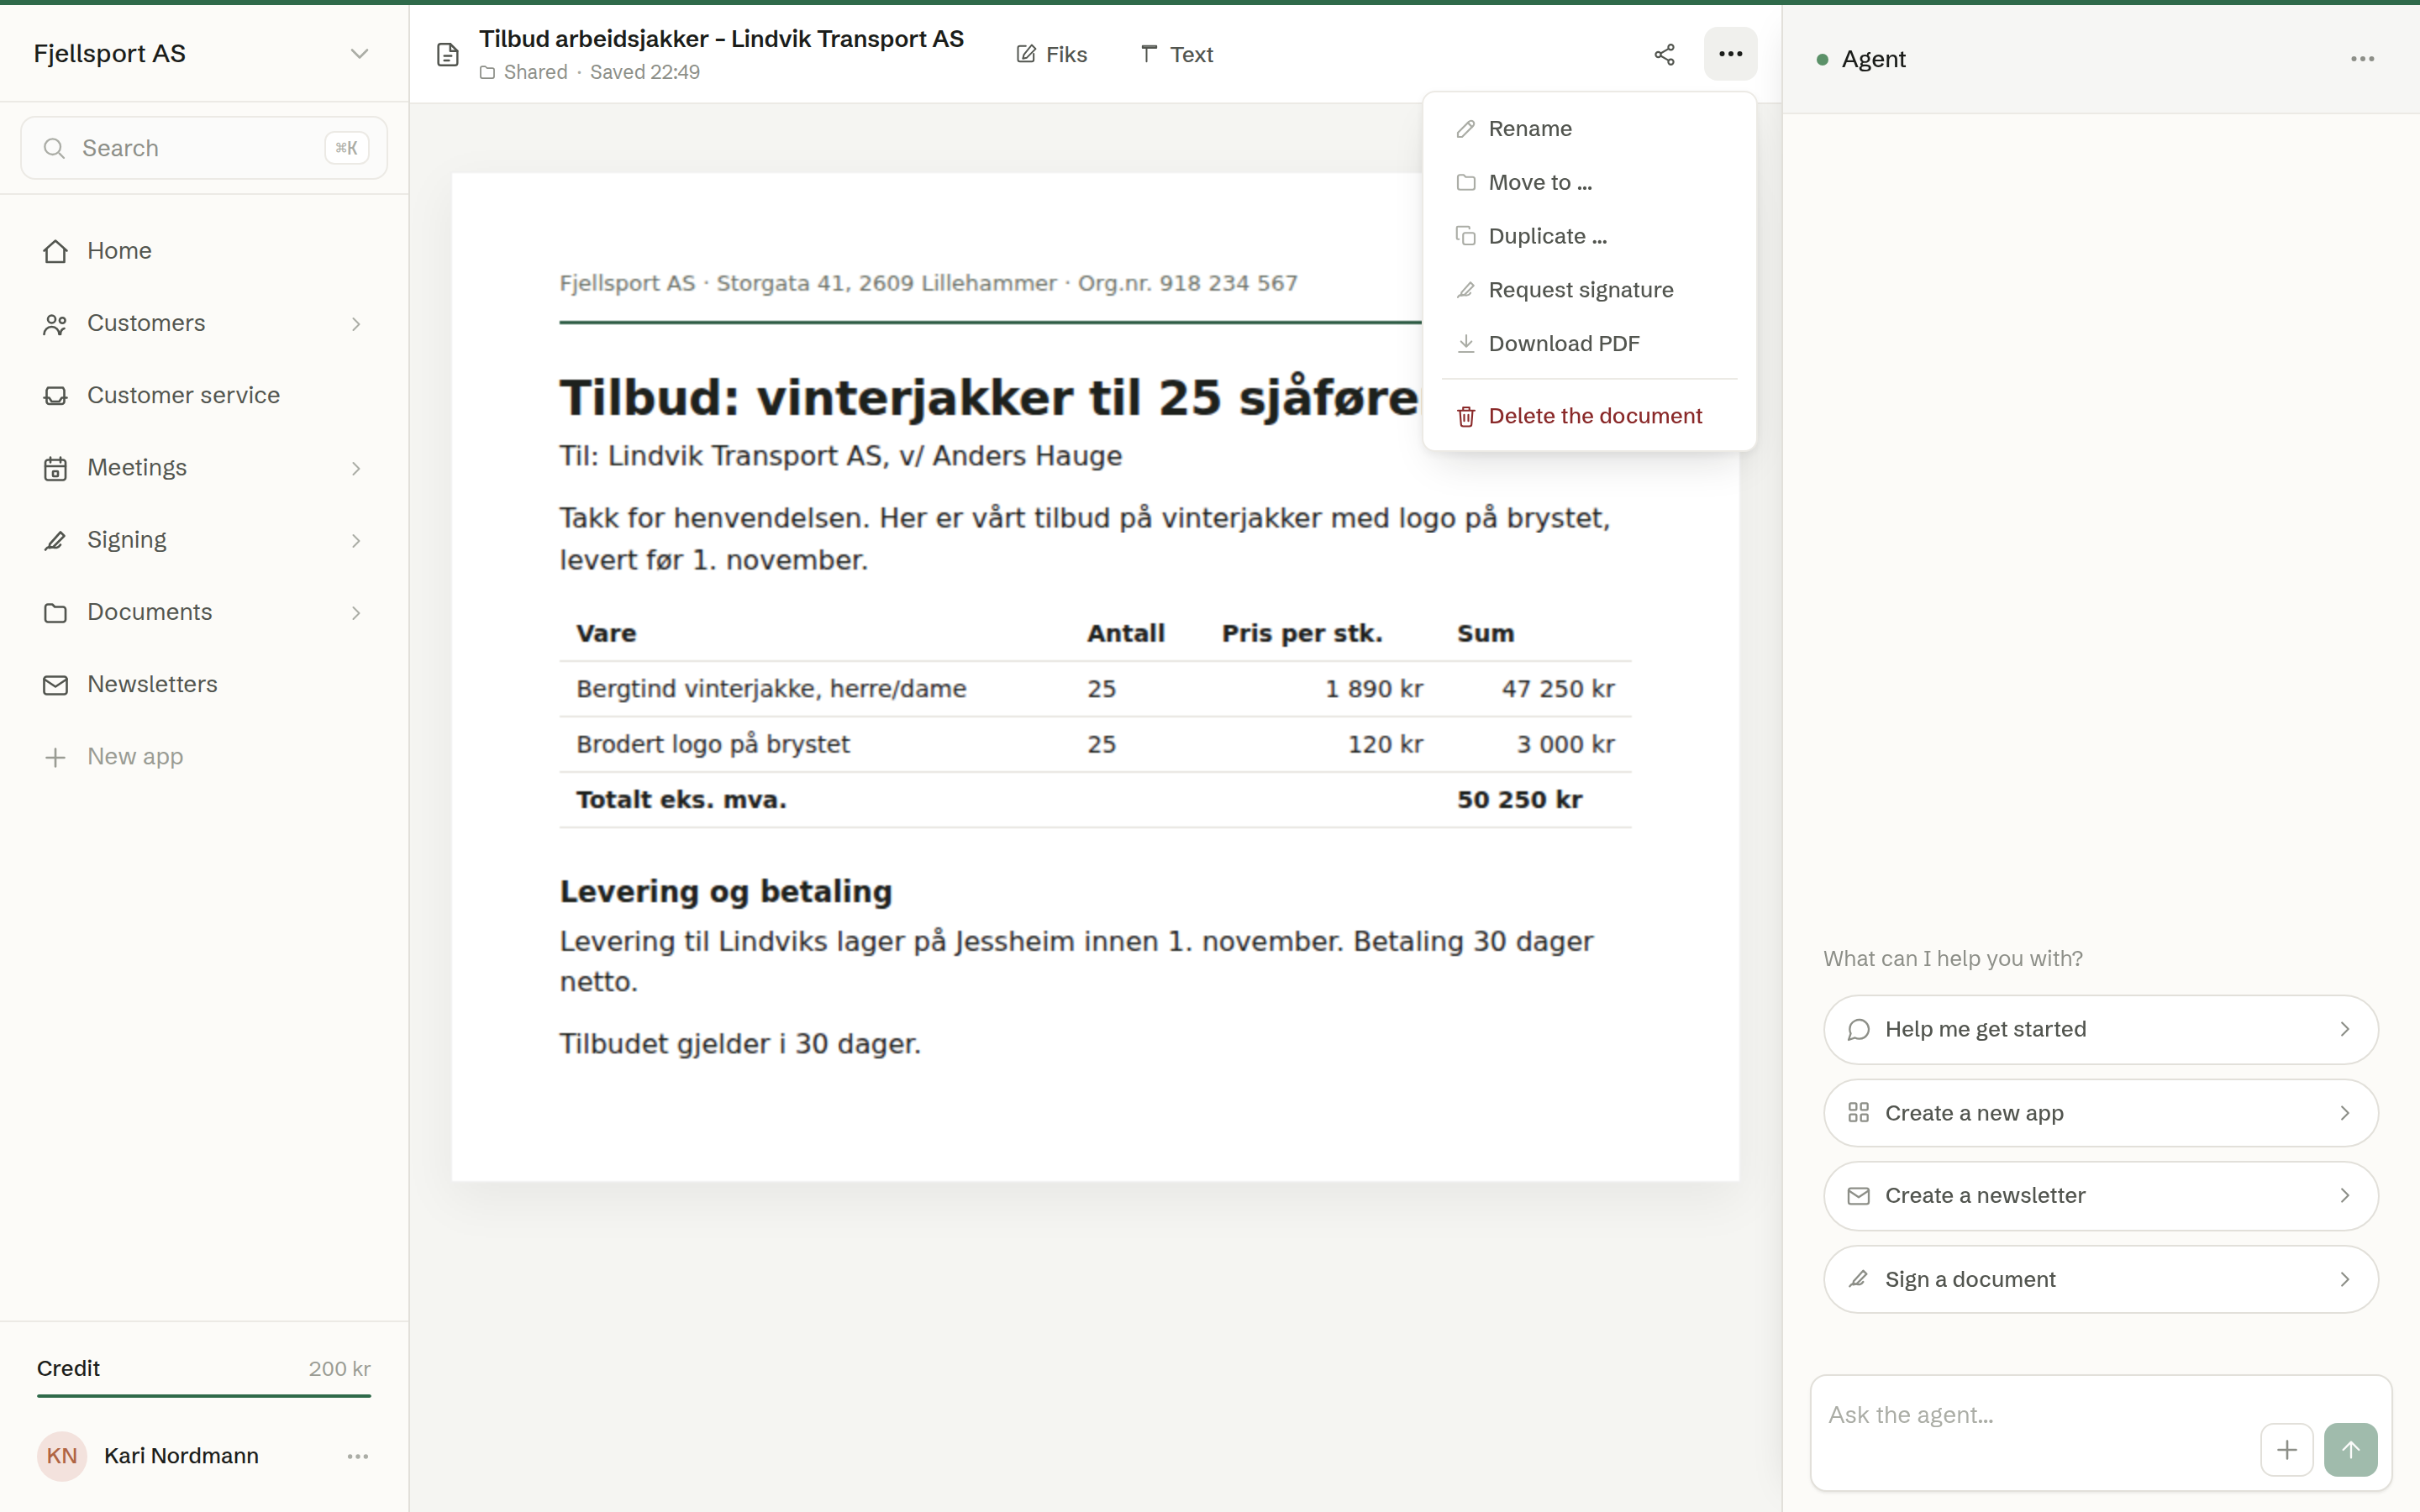The width and height of the screenshot is (2420, 1512).
Task: Click the Signing pen icon in the sidebar
Action: pyautogui.click(x=55, y=540)
